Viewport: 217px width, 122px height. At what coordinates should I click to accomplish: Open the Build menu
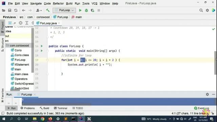click(69, 3)
